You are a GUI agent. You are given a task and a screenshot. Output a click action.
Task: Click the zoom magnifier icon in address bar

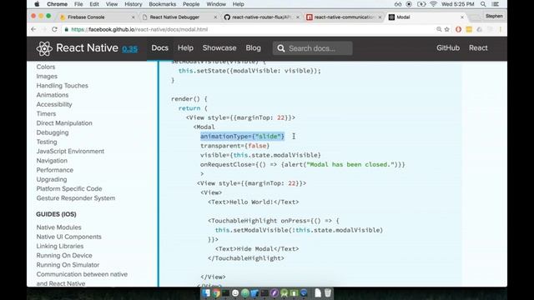click(x=439, y=30)
